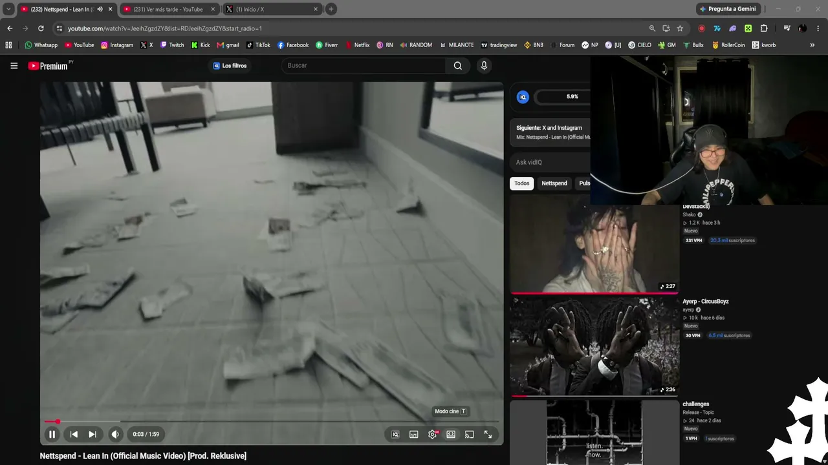Open Fiverr bookmark

(x=327, y=45)
